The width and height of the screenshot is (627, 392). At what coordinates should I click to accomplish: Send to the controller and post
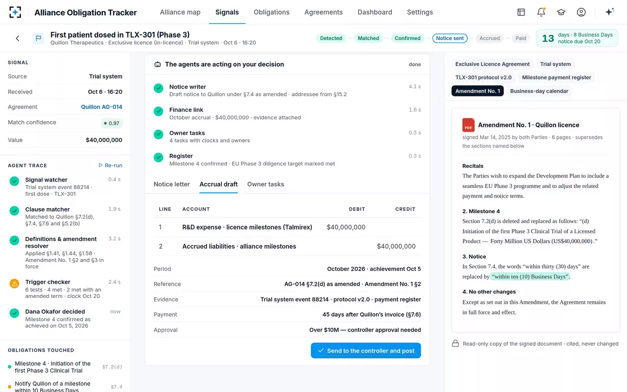click(366, 351)
